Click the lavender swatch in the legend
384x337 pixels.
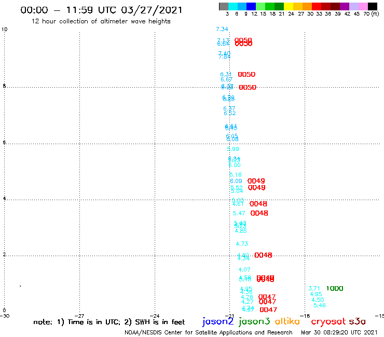point(354,6)
